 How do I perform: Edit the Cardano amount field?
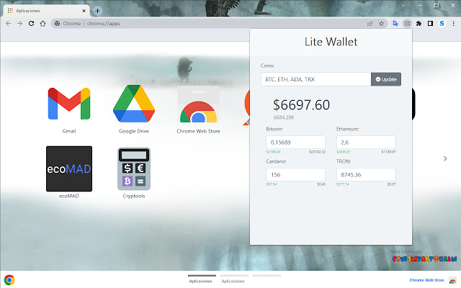click(295, 174)
